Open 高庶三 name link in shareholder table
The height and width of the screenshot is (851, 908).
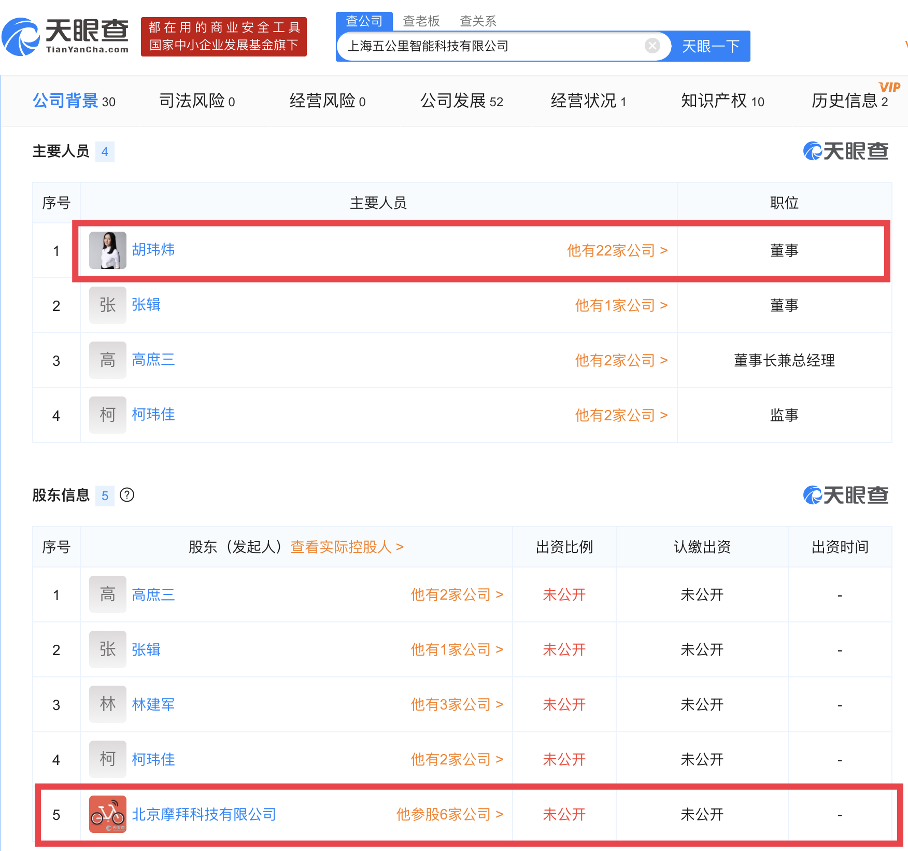click(153, 595)
